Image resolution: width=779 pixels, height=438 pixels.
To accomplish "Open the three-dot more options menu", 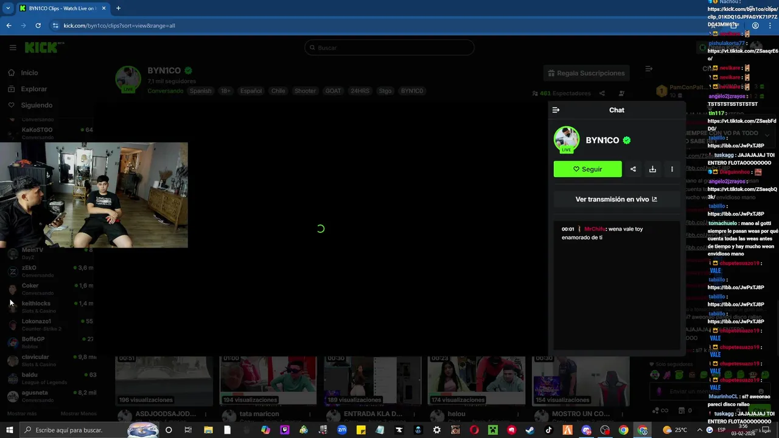I will pyautogui.click(x=672, y=169).
